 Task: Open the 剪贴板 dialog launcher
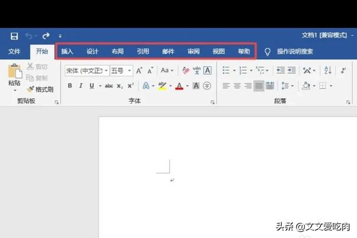click(x=56, y=103)
